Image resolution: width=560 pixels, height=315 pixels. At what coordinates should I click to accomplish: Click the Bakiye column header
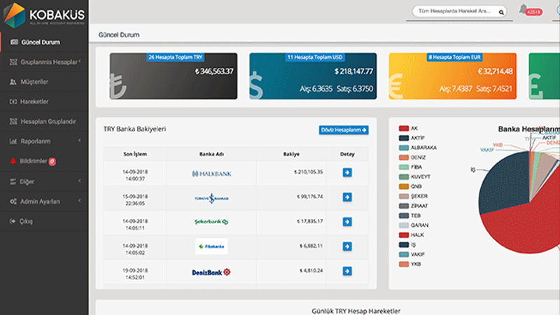pos(291,154)
